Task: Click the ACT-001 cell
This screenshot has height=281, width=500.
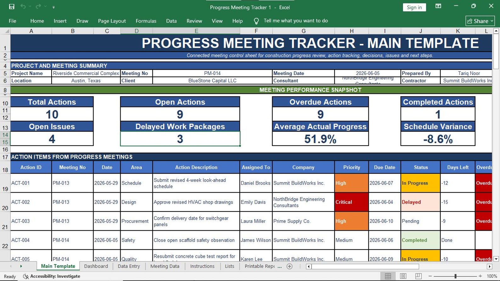Action: 31,183
